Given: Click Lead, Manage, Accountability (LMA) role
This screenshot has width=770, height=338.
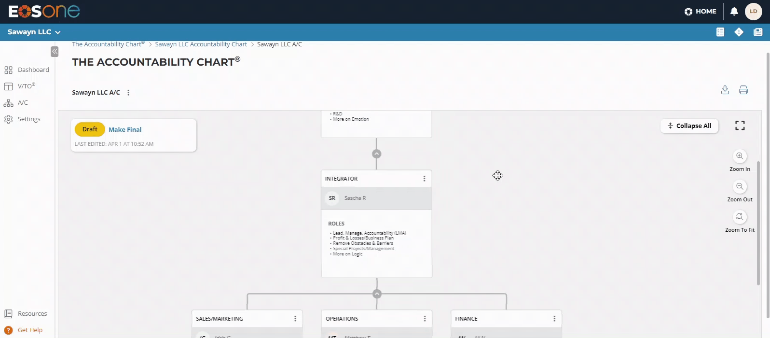Looking at the screenshot, I should [370, 233].
